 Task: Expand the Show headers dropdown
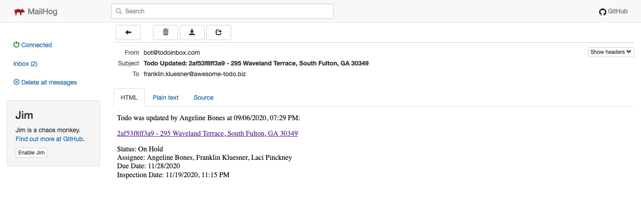tap(611, 52)
